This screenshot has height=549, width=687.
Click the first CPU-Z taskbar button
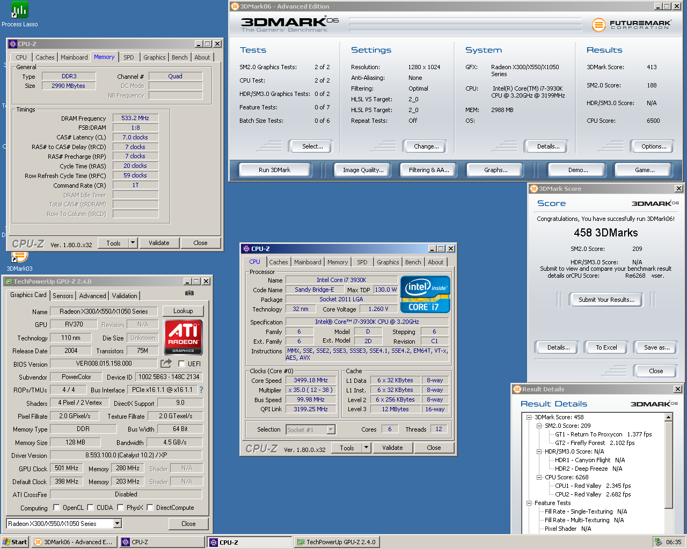(162, 542)
